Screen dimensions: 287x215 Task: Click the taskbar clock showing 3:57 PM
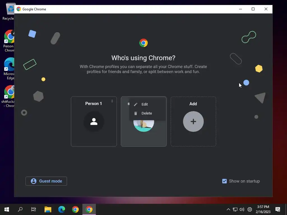263,209
